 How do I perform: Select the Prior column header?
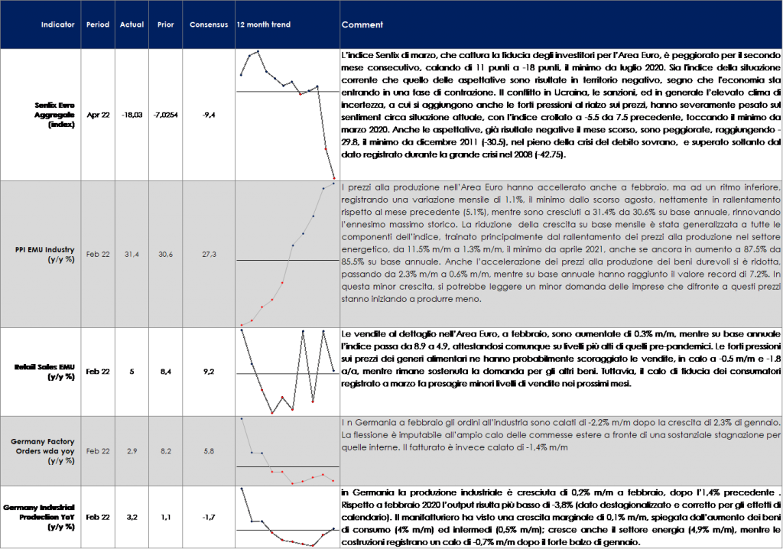164,24
